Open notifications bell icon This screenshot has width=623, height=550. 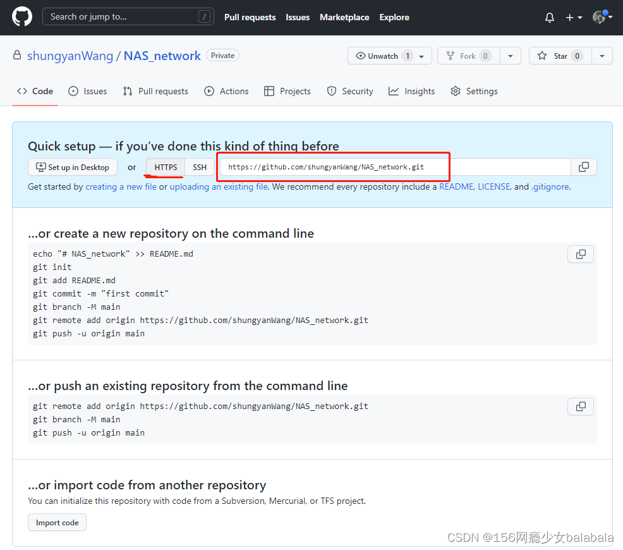pos(550,18)
